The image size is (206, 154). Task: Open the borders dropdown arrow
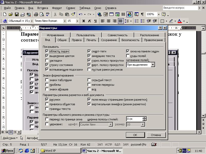click(x=166, y=21)
